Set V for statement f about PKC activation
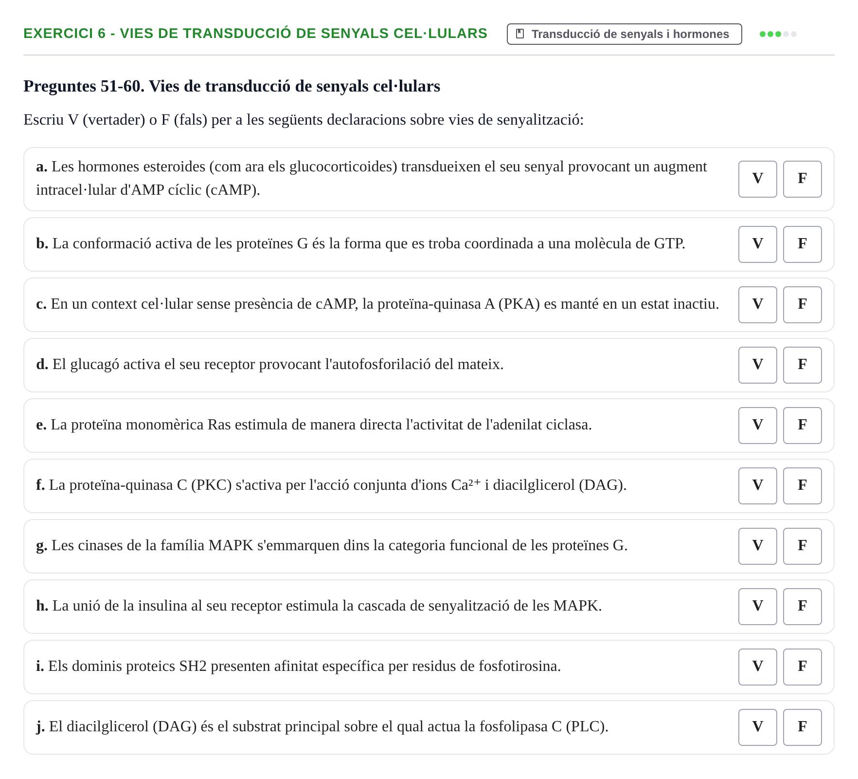Screen dimensions: 858x779 (757, 486)
